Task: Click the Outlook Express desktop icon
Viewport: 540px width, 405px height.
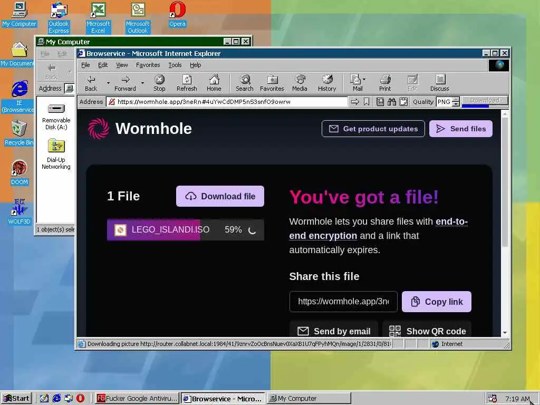Action: point(59,18)
